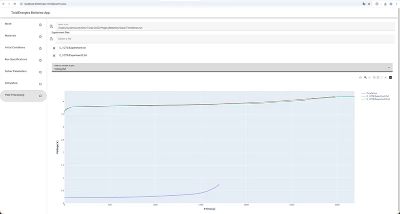
Task: Click the browser address bar URL
Action: point(45,4)
